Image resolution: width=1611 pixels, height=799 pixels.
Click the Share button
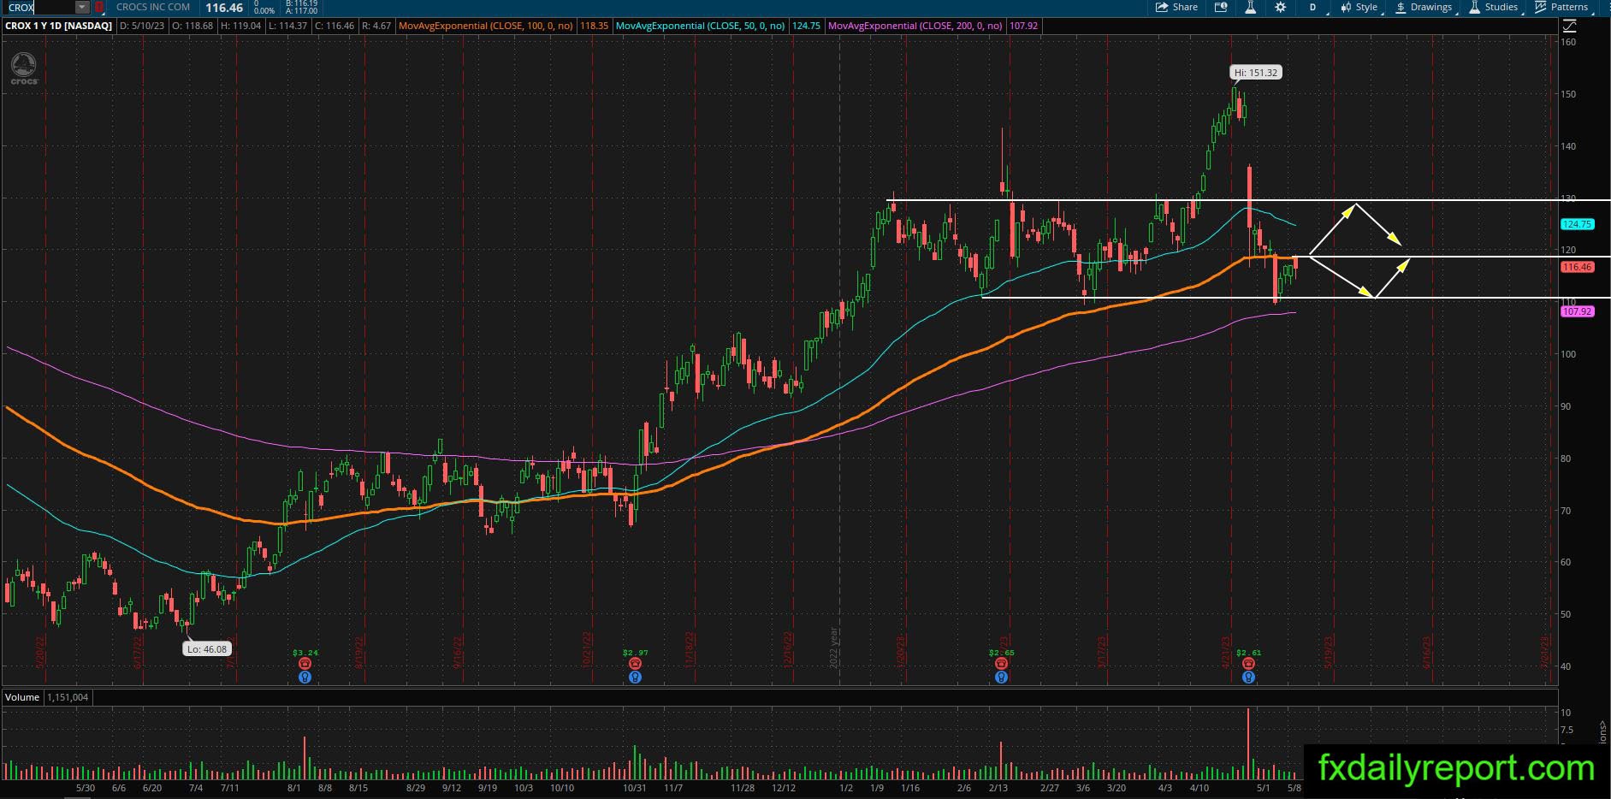pyautogui.click(x=1176, y=7)
